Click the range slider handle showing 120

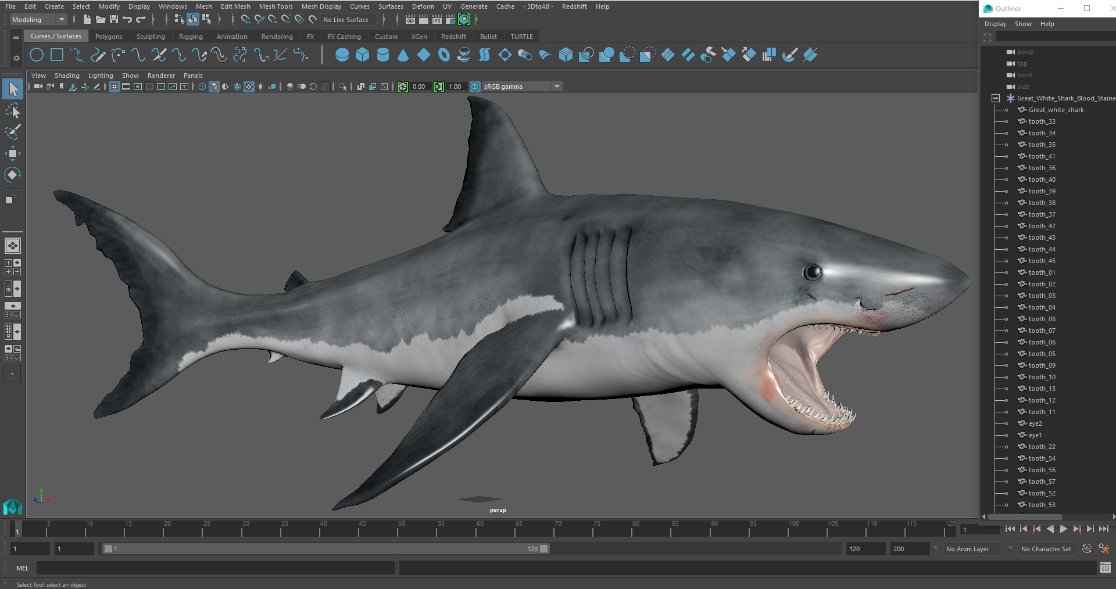tap(544, 549)
